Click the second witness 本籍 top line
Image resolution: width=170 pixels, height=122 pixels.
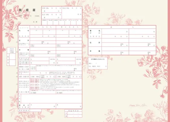point(142,49)
